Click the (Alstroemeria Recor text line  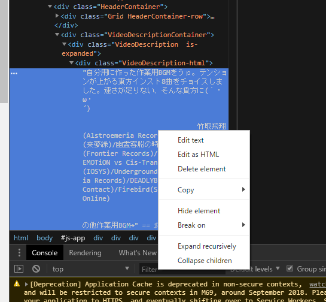[x=120, y=135]
